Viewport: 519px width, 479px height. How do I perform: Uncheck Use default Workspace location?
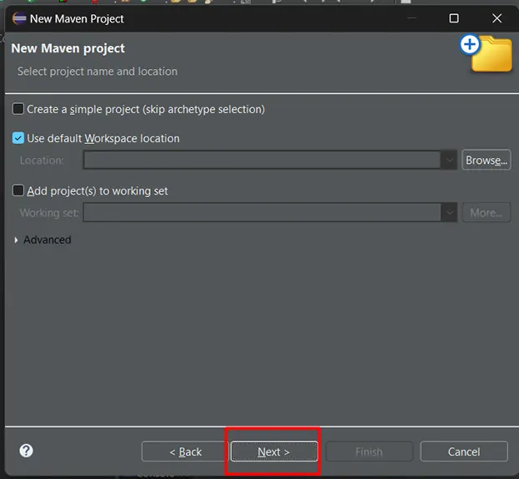click(x=17, y=138)
